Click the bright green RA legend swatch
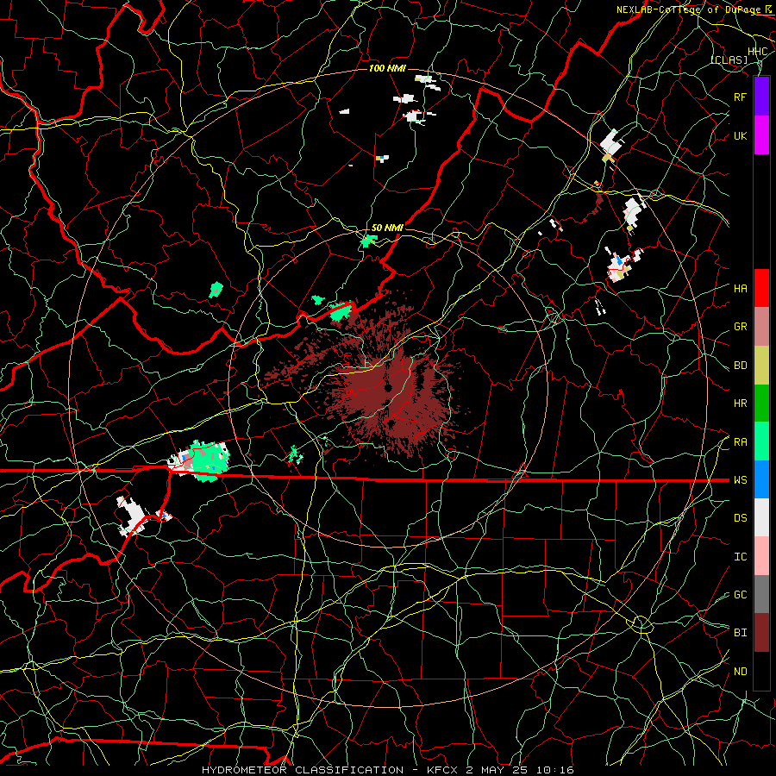 click(x=761, y=441)
